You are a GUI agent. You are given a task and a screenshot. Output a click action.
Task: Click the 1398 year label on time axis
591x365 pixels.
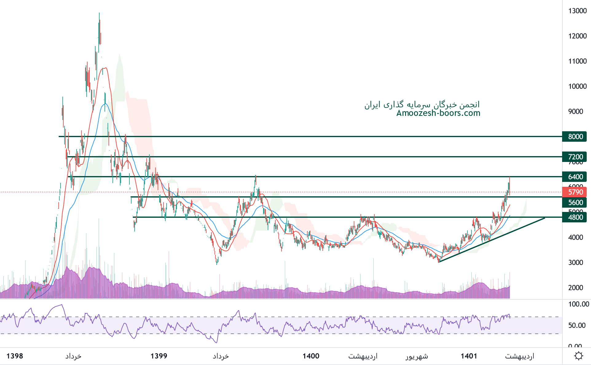[x=15, y=356]
